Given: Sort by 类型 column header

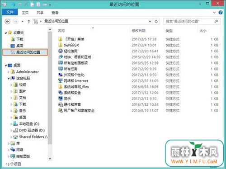Looking at the screenshot, I should pos(169,31).
